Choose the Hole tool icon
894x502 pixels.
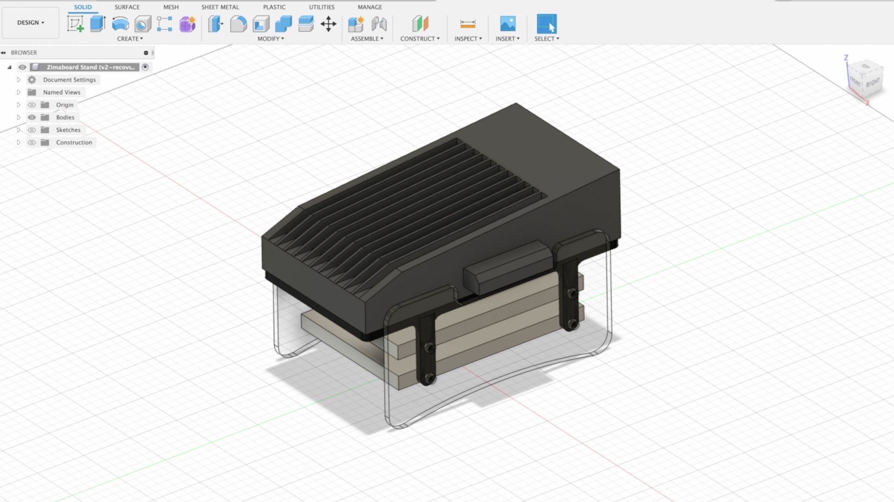click(142, 24)
